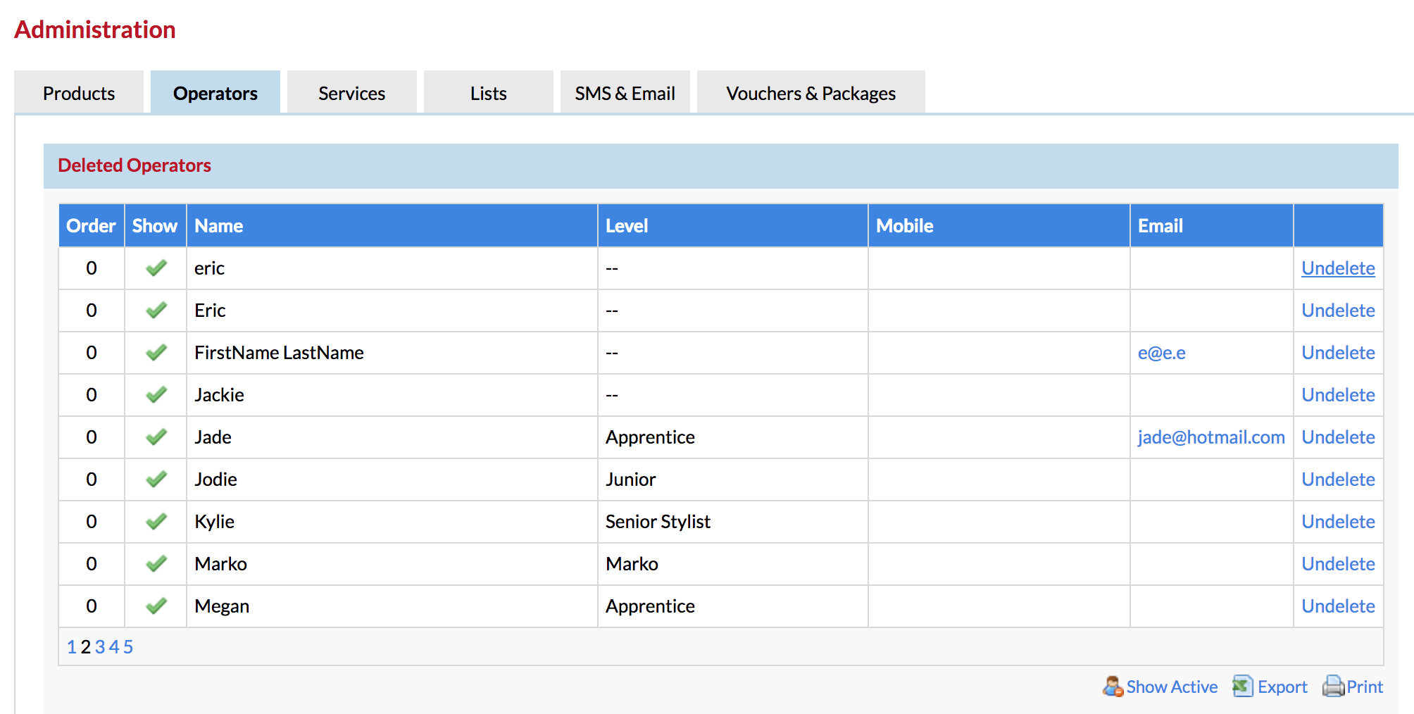
Task: Go to SMS & Email tab
Action: click(625, 92)
